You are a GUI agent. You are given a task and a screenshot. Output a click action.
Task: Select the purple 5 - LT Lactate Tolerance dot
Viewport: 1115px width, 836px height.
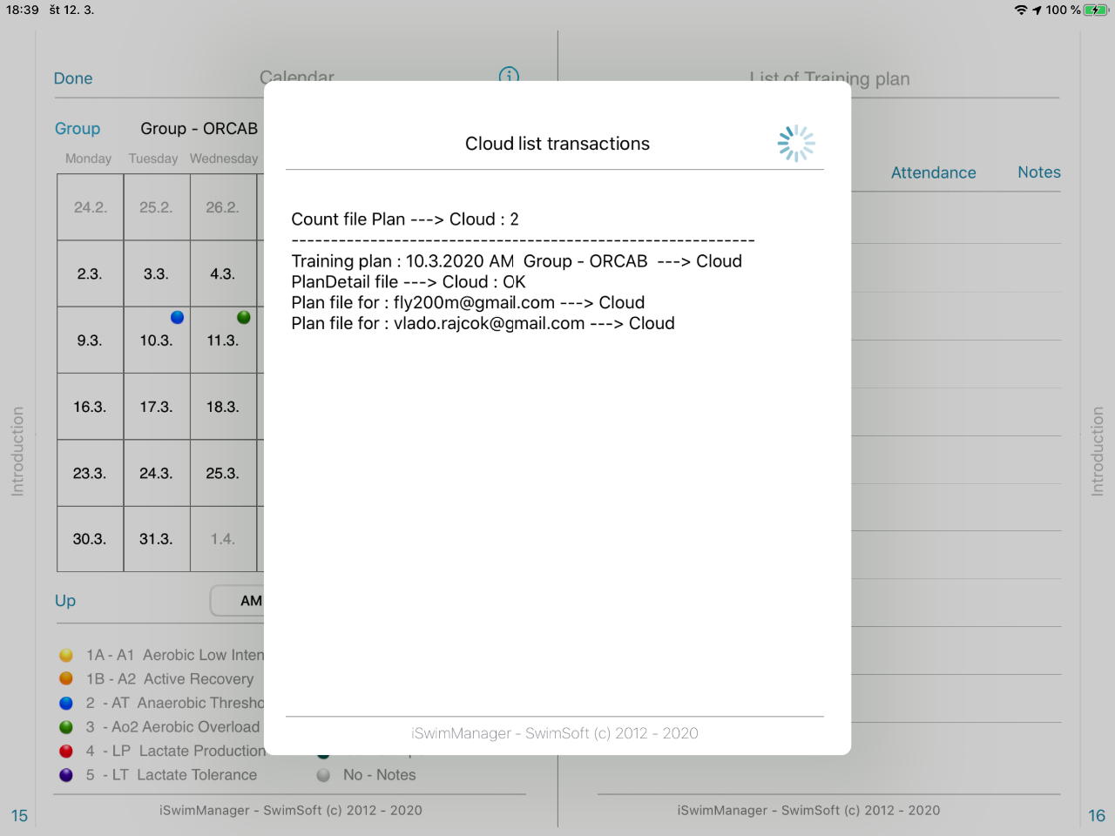tap(66, 775)
